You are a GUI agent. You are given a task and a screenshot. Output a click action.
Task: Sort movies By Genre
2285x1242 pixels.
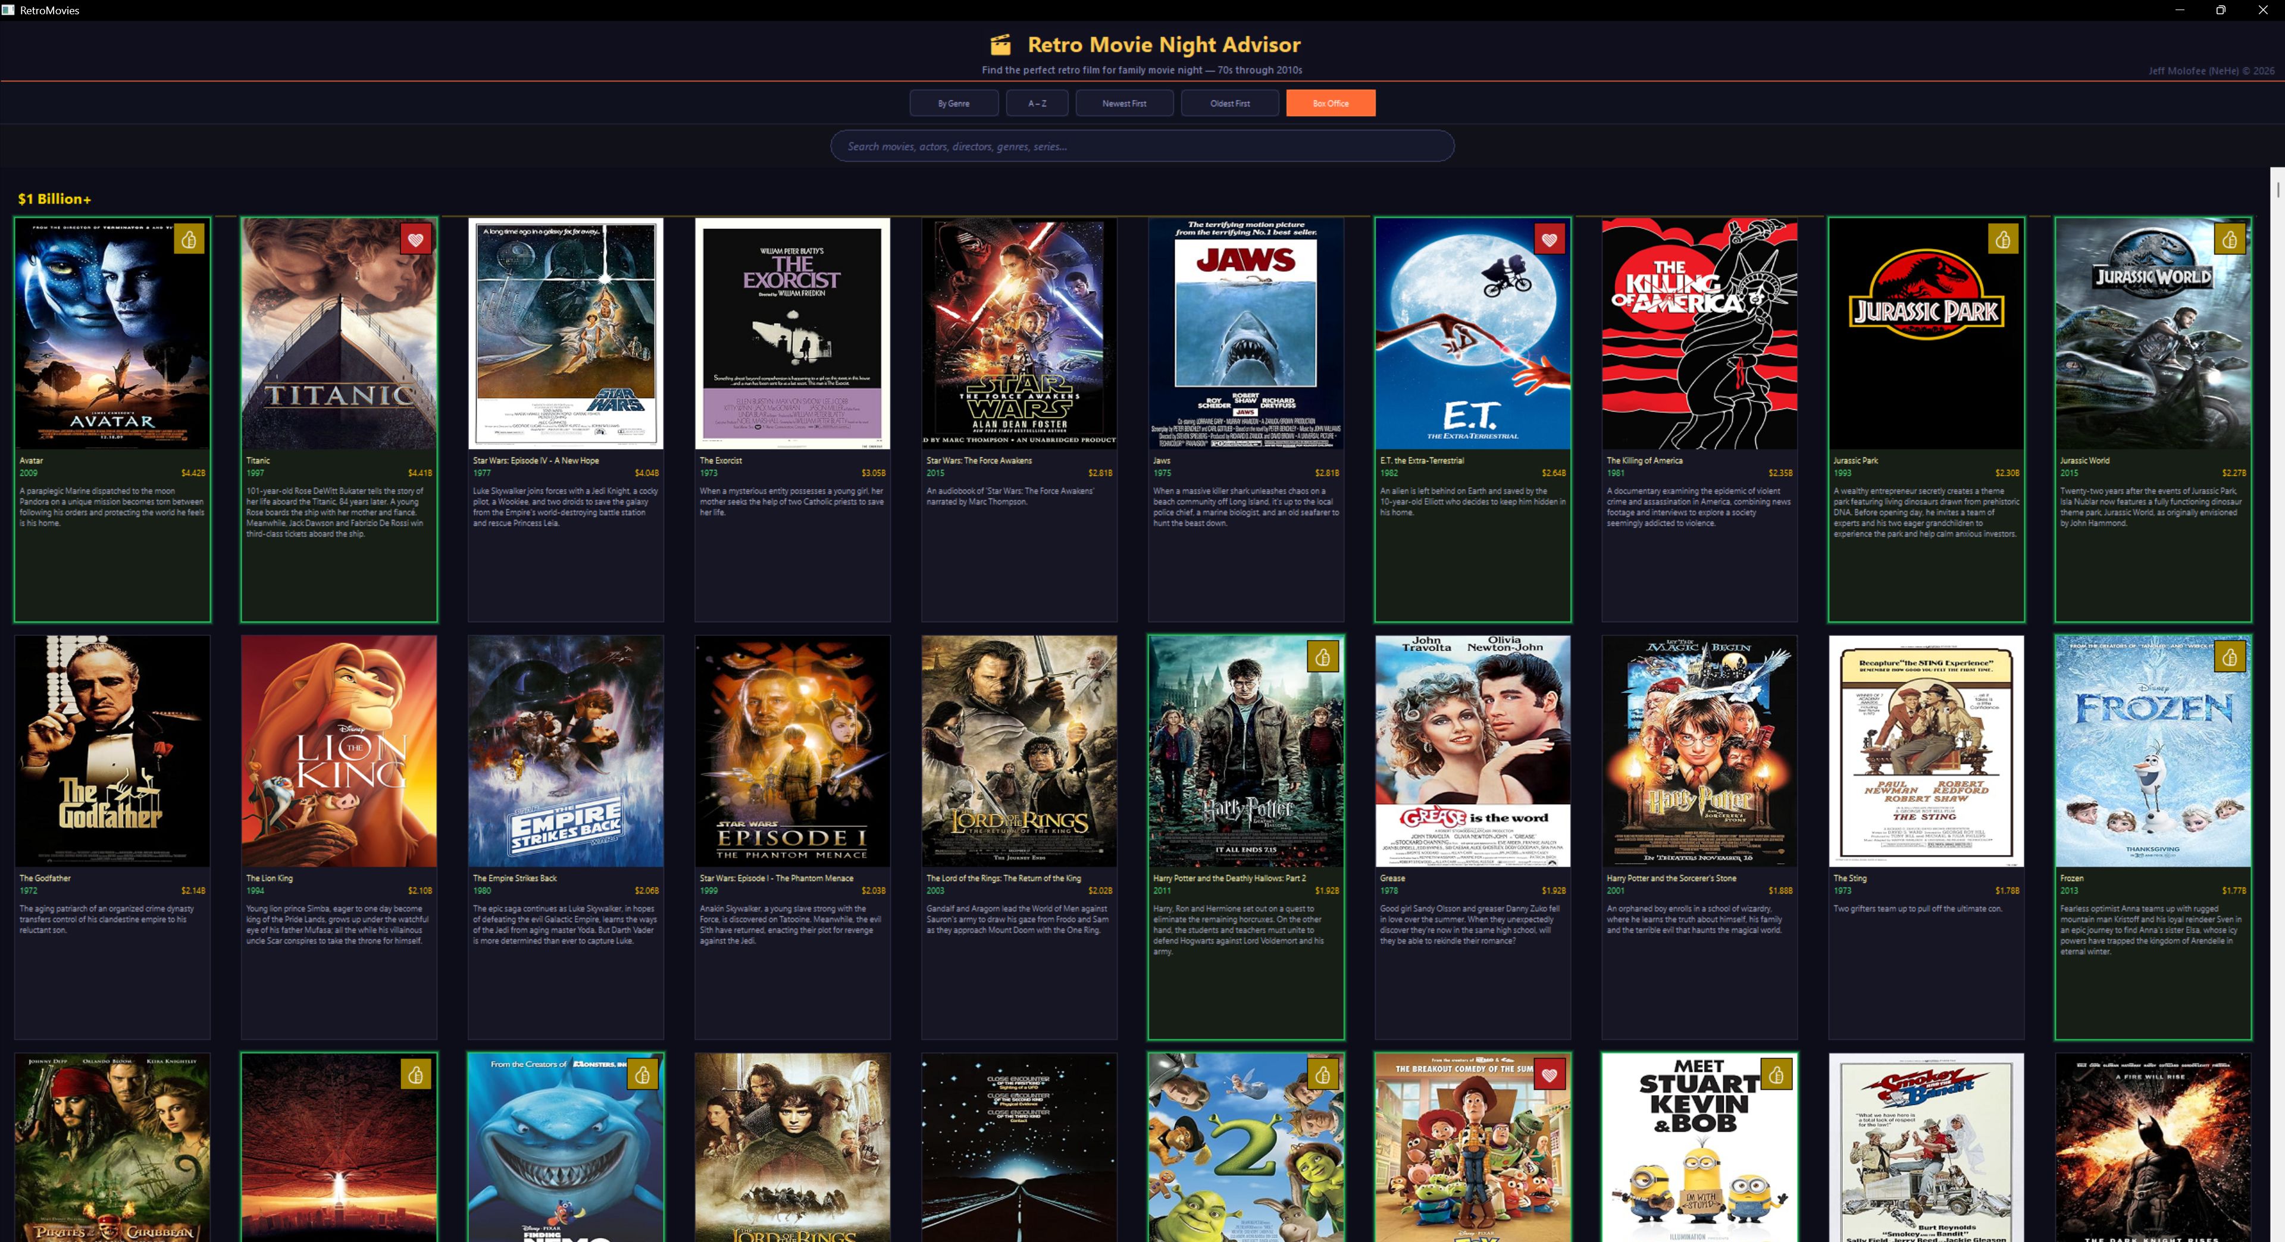953,103
